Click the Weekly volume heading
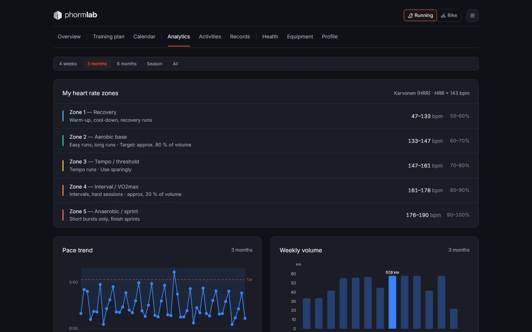Viewport: 532px width, 332px height. pos(301,250)
